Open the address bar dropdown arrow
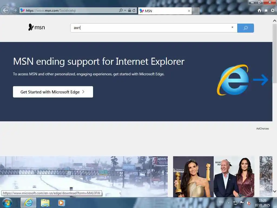Screen dimensions: 277x208 (125, 11)
